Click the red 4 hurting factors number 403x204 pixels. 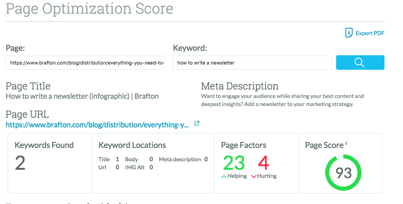click(264, 163)
